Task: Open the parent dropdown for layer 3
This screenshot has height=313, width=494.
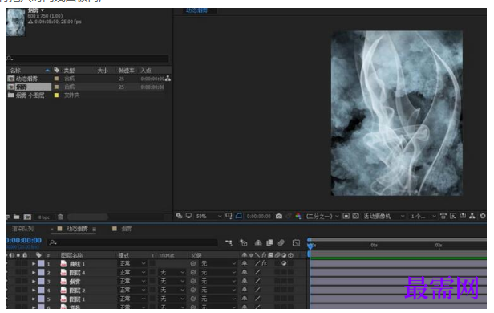Action: [218, 281]
